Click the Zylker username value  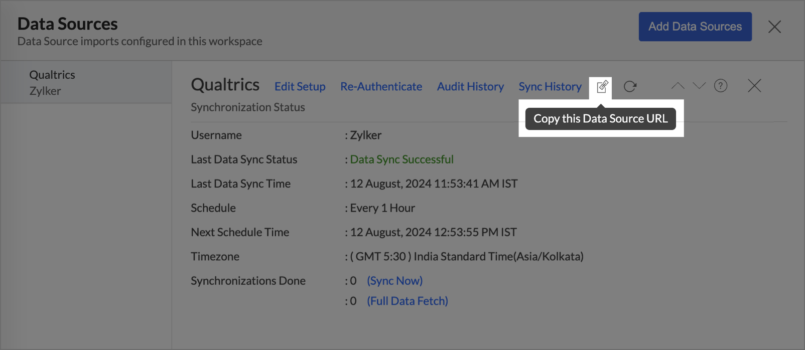pyautogui.click(x=366, y=135)
